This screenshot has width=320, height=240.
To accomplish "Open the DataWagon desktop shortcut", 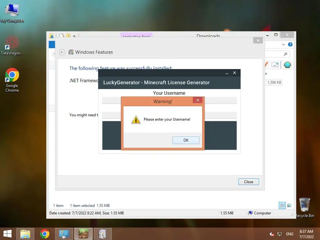I will [12, 45].
